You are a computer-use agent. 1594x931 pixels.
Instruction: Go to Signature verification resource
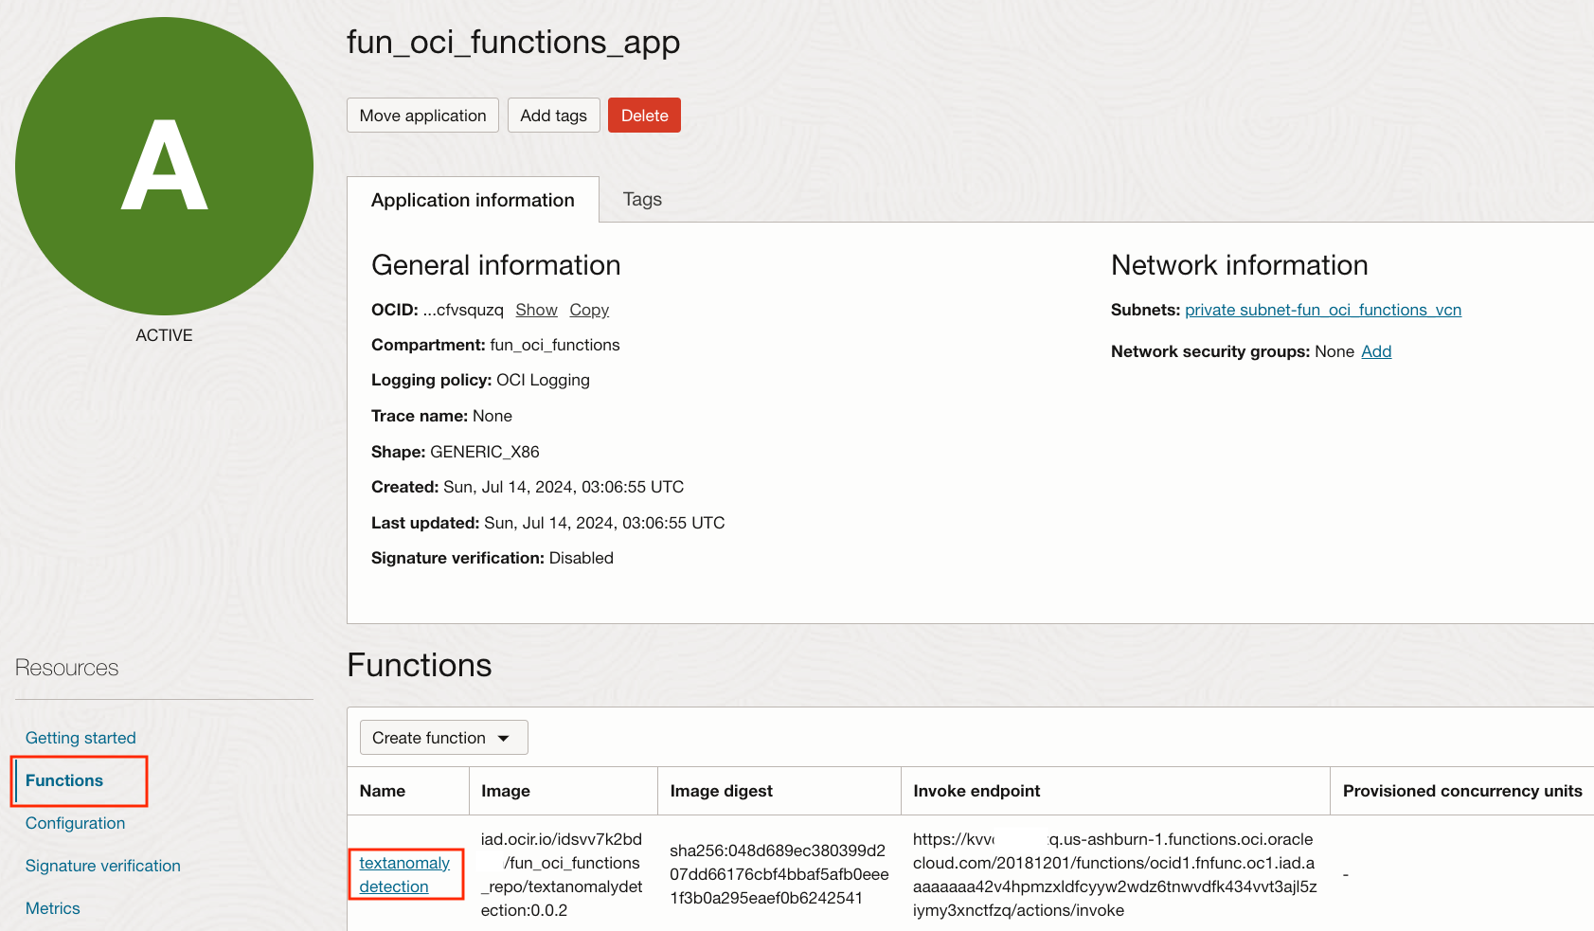102,866
